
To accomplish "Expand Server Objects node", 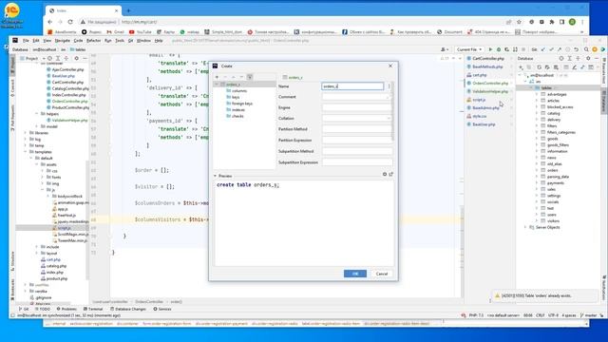I will click(525, 227).
